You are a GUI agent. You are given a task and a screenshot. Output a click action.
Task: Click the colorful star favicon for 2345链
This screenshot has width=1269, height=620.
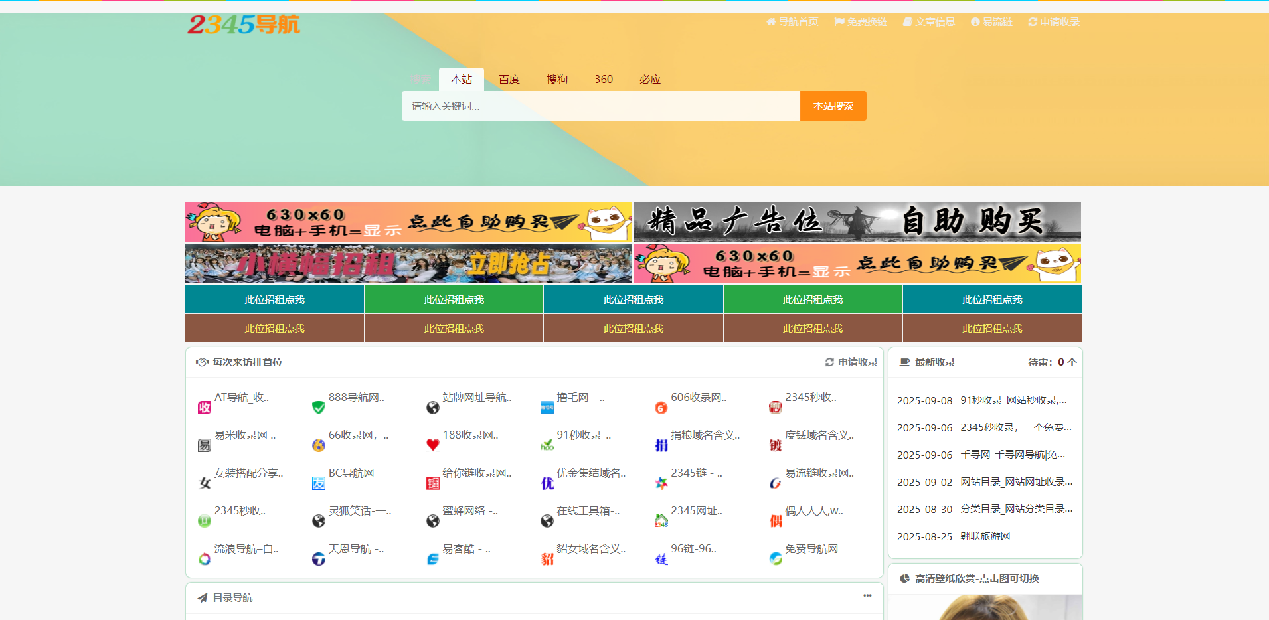click(661, 483)
